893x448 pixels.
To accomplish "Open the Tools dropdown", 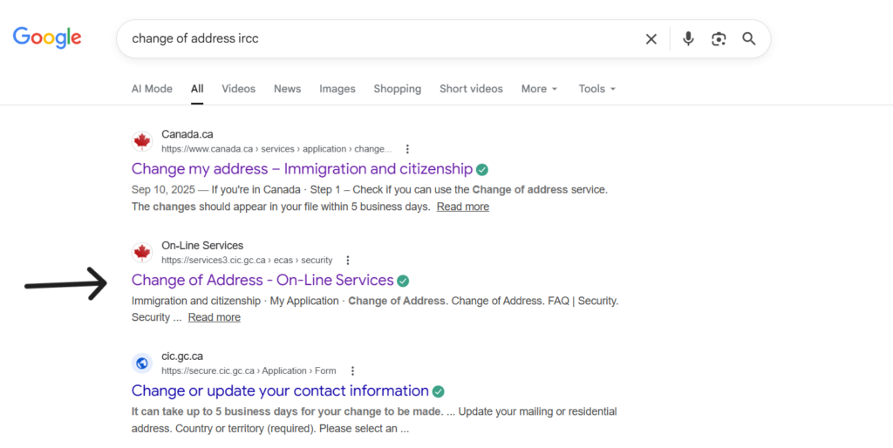I will (x=596, y=89).
